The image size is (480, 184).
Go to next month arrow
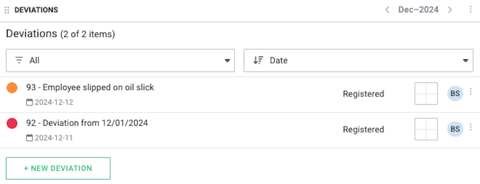450,10
